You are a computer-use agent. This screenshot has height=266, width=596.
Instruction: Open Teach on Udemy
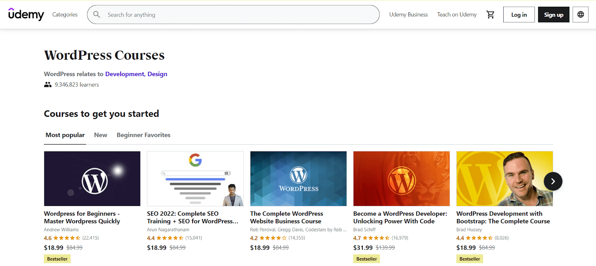(x=457, y=15)
